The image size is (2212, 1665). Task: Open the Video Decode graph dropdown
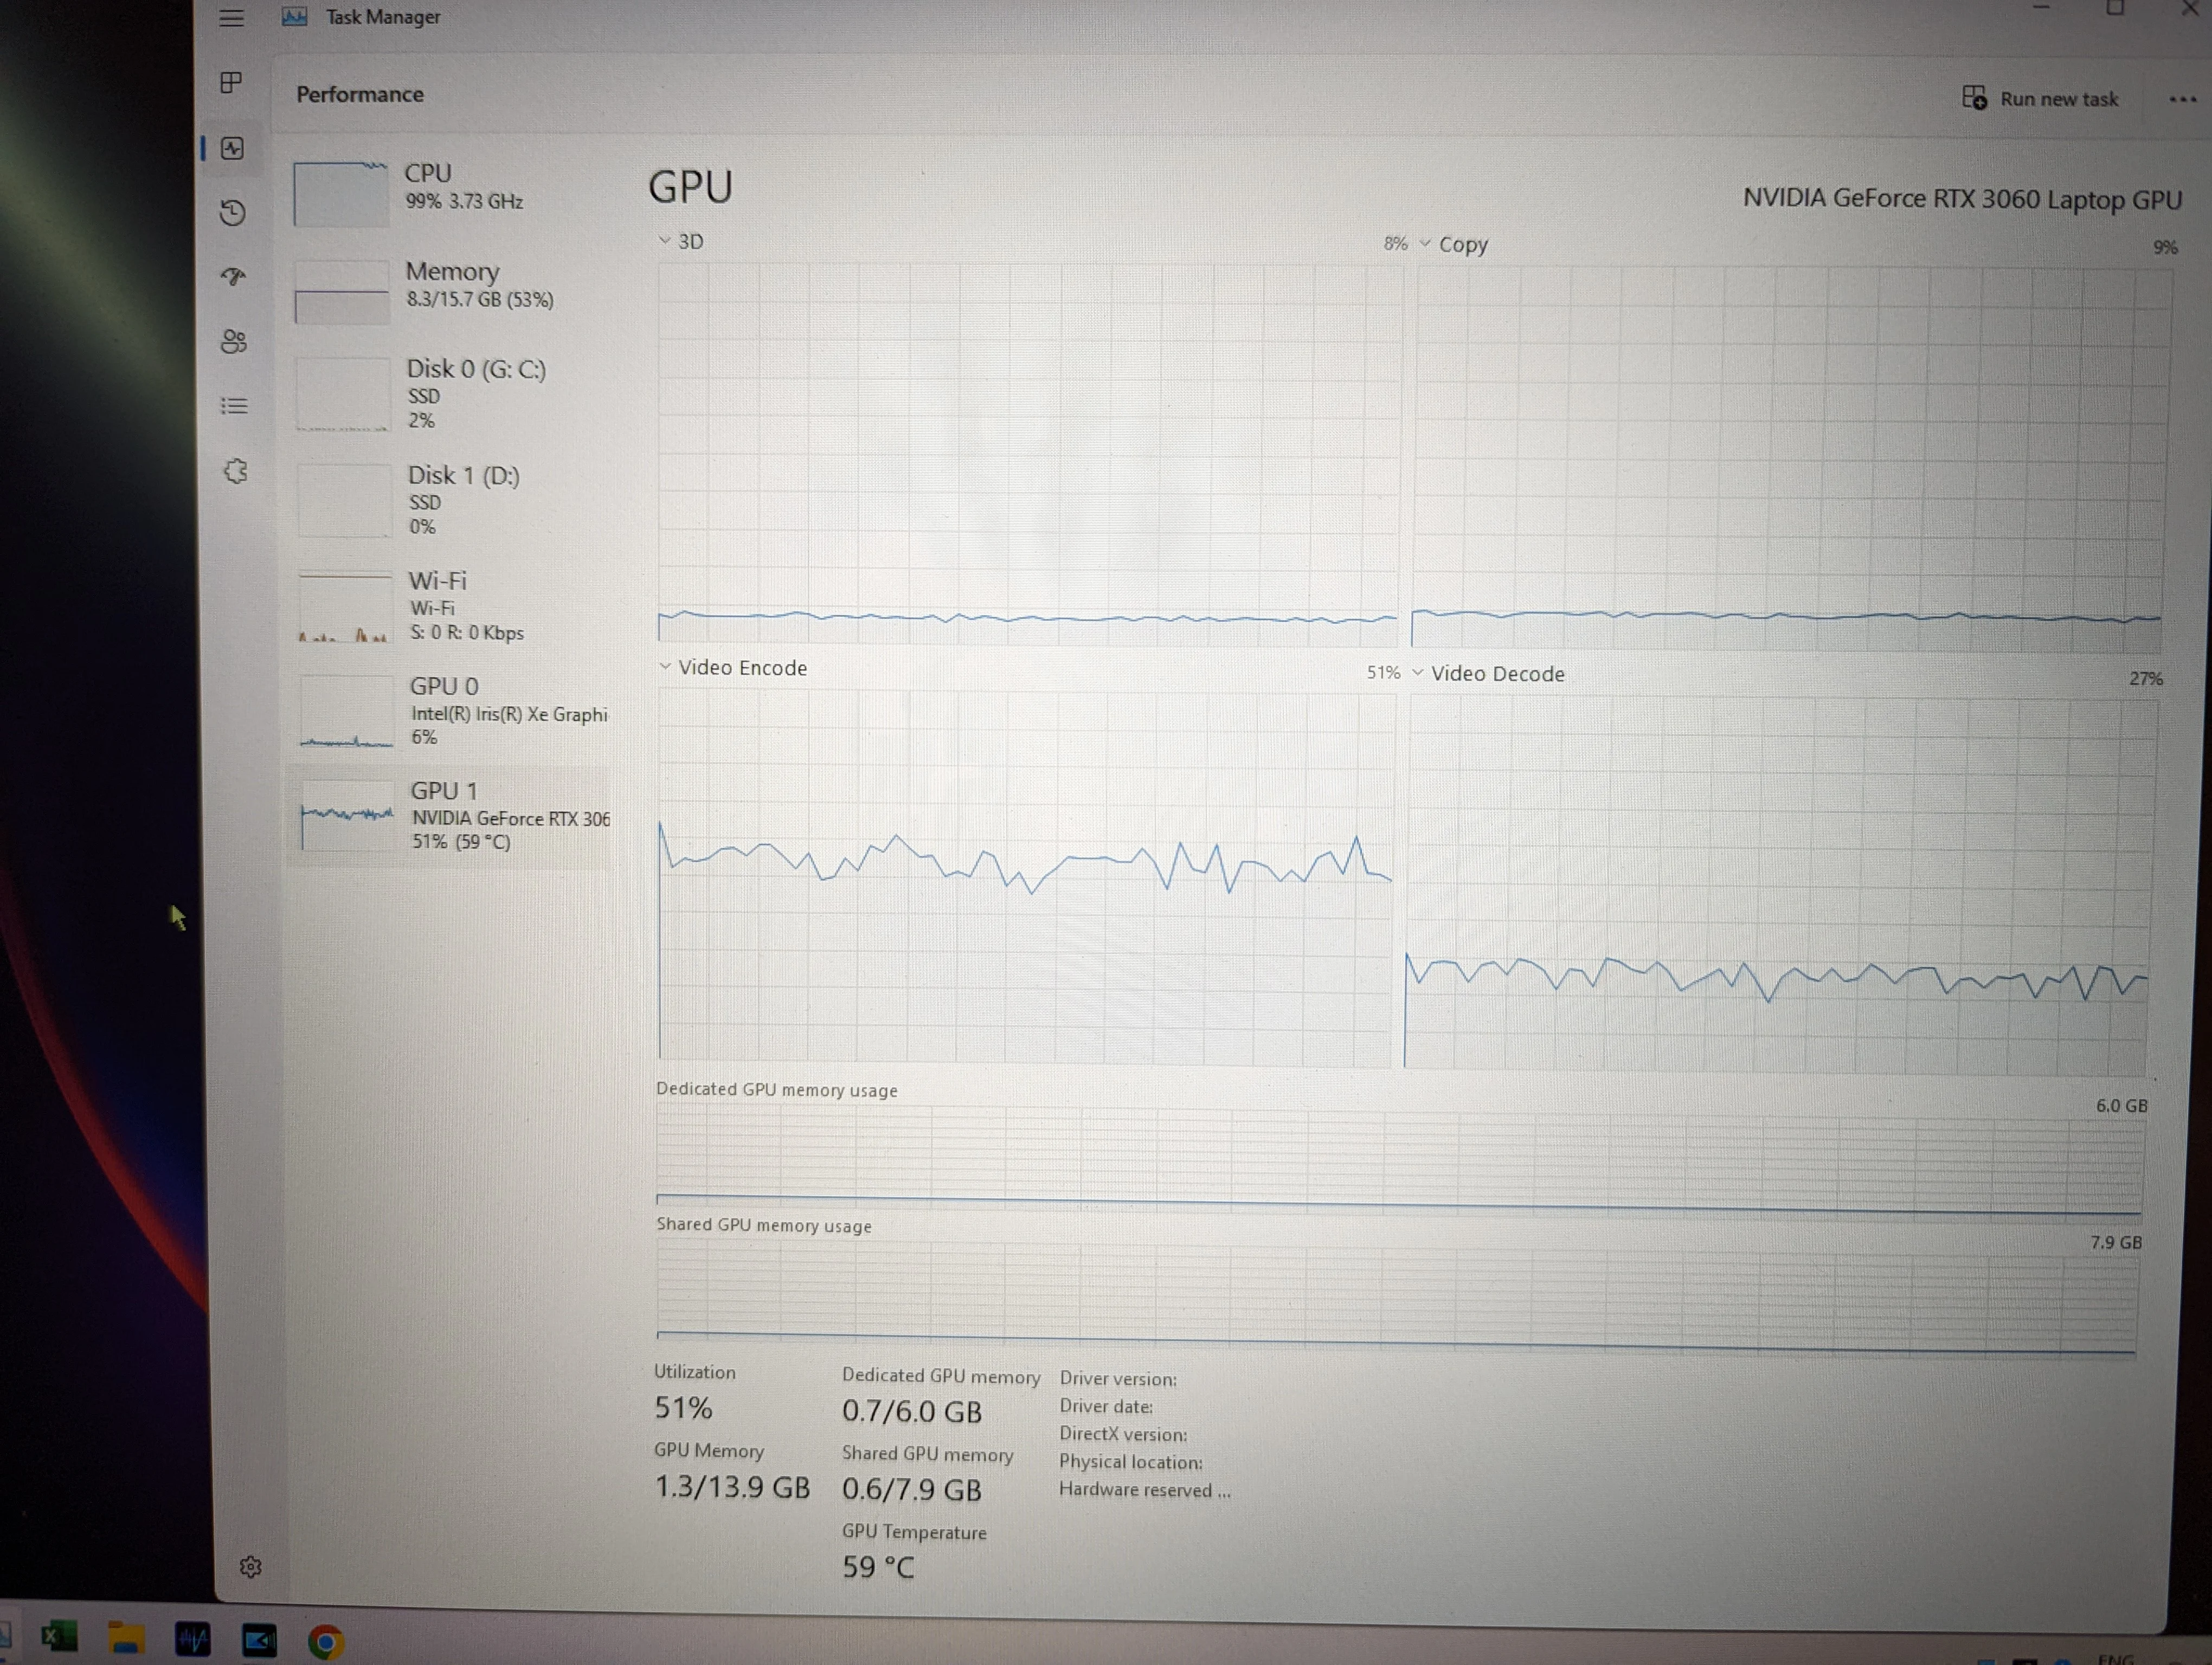(x=1488, y=674)
